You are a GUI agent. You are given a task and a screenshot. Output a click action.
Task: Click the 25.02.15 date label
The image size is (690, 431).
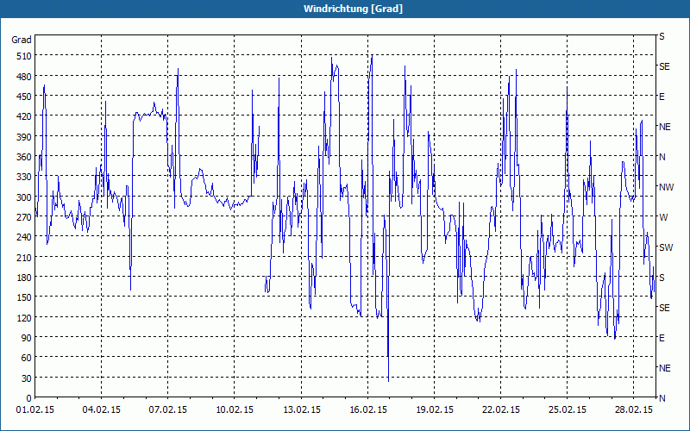tap(568, 410)
